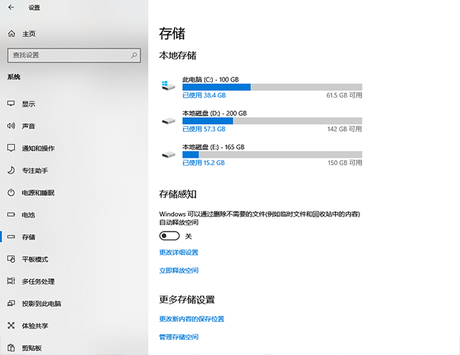Go to 投影到此电脑 settings

(x=42, y=304)
